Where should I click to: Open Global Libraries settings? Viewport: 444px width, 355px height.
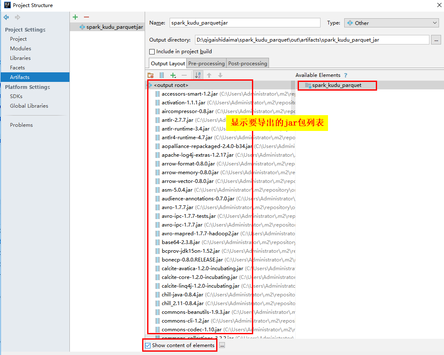[x=29, y=106]
